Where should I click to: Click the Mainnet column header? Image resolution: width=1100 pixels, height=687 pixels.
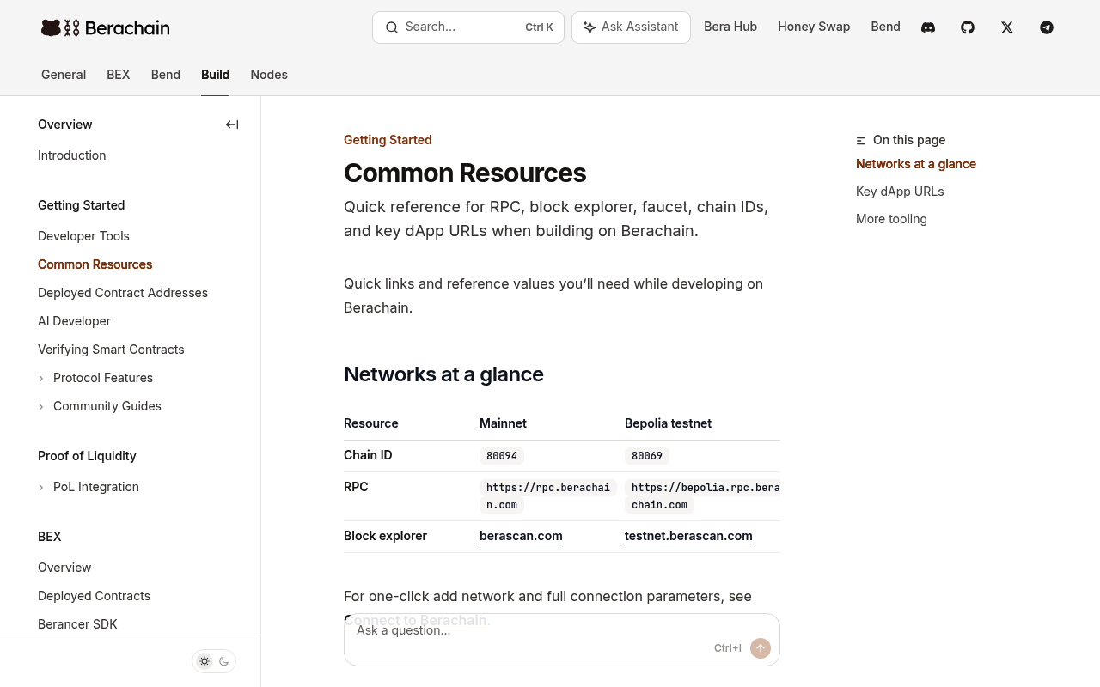click(x=503, y=423)
